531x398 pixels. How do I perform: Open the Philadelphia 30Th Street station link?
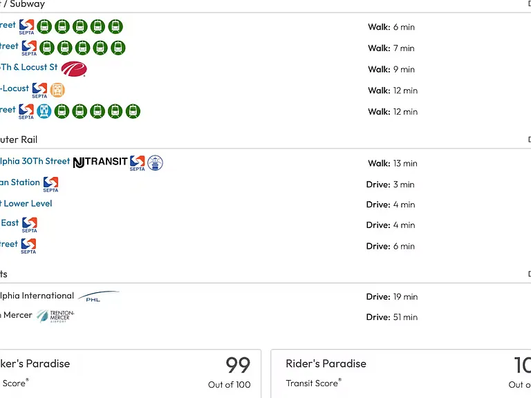(x=35, y=161)
